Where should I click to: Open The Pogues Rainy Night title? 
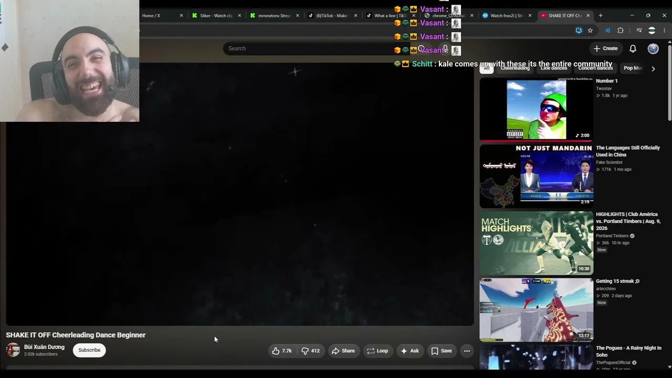click(x=628, y=351)
